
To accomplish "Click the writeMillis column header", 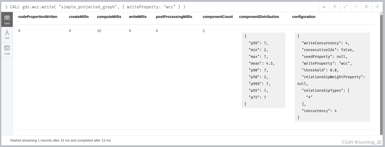I will (x=138, y=17).
